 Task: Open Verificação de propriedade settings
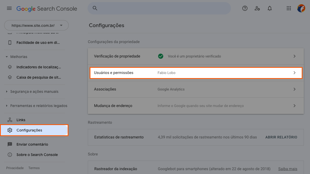[x=196, y=56]
